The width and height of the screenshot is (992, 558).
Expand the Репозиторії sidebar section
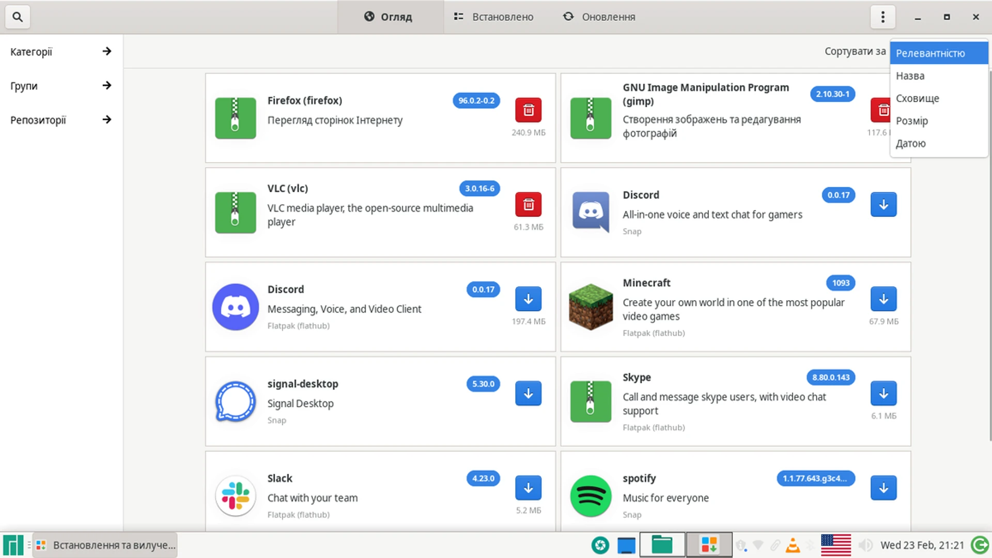click(61, 120)
